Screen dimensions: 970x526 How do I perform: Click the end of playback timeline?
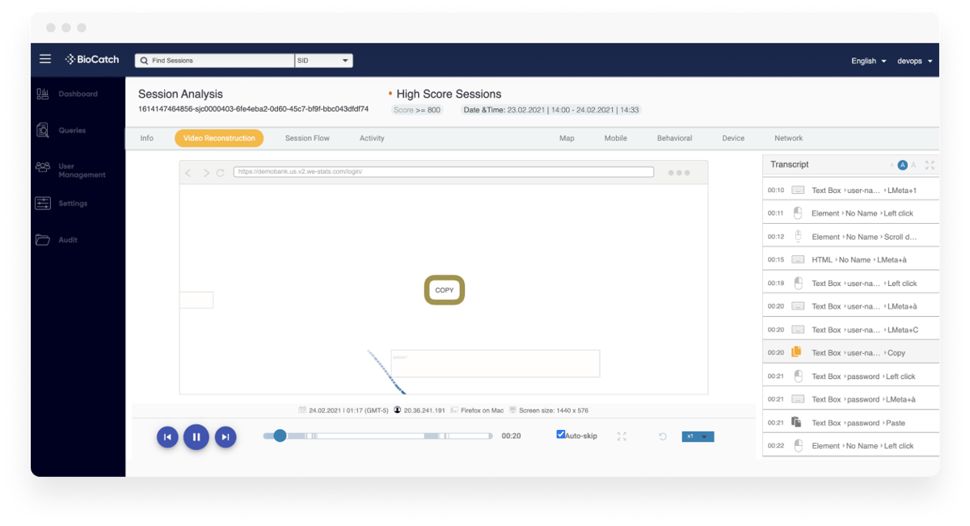click(490, 436)
